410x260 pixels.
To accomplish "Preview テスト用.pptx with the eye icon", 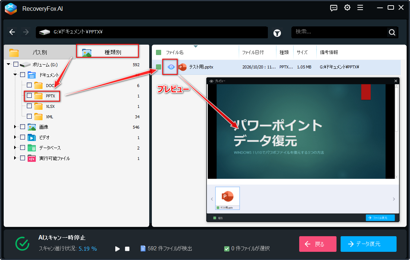I will 171,67.
